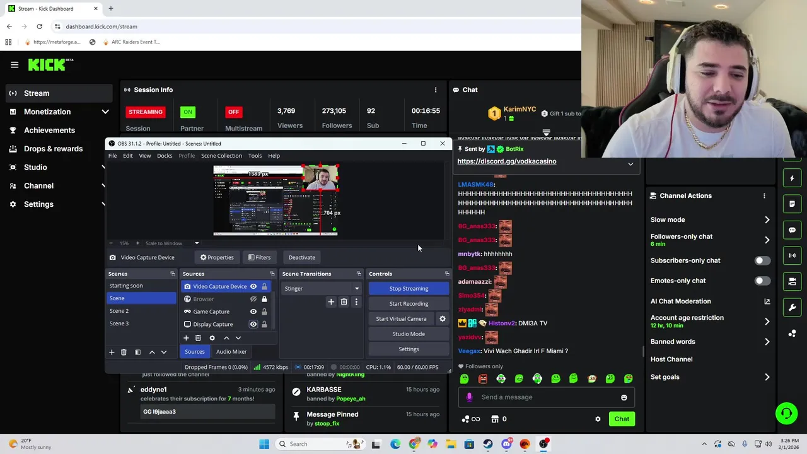Open Session Info more options
Image resolution: width=807 pixels, height=454 pixels.
435,90
